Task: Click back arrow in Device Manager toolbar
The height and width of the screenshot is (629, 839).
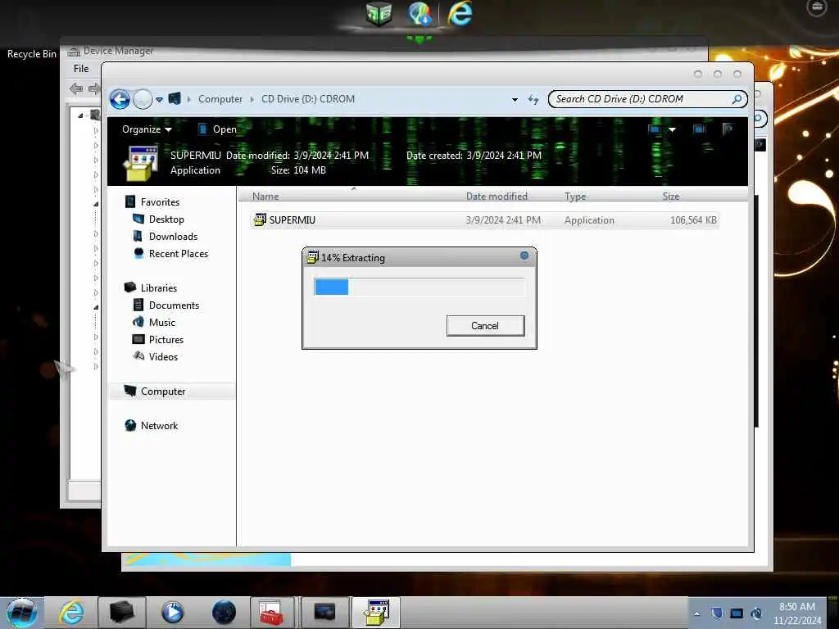Action: tap(76, 88)
